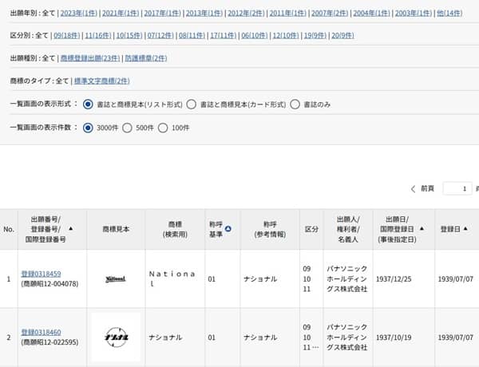Open 他(14件) other years filter
This screenshot has height=367, width=479.
click(x=449, y=13)
